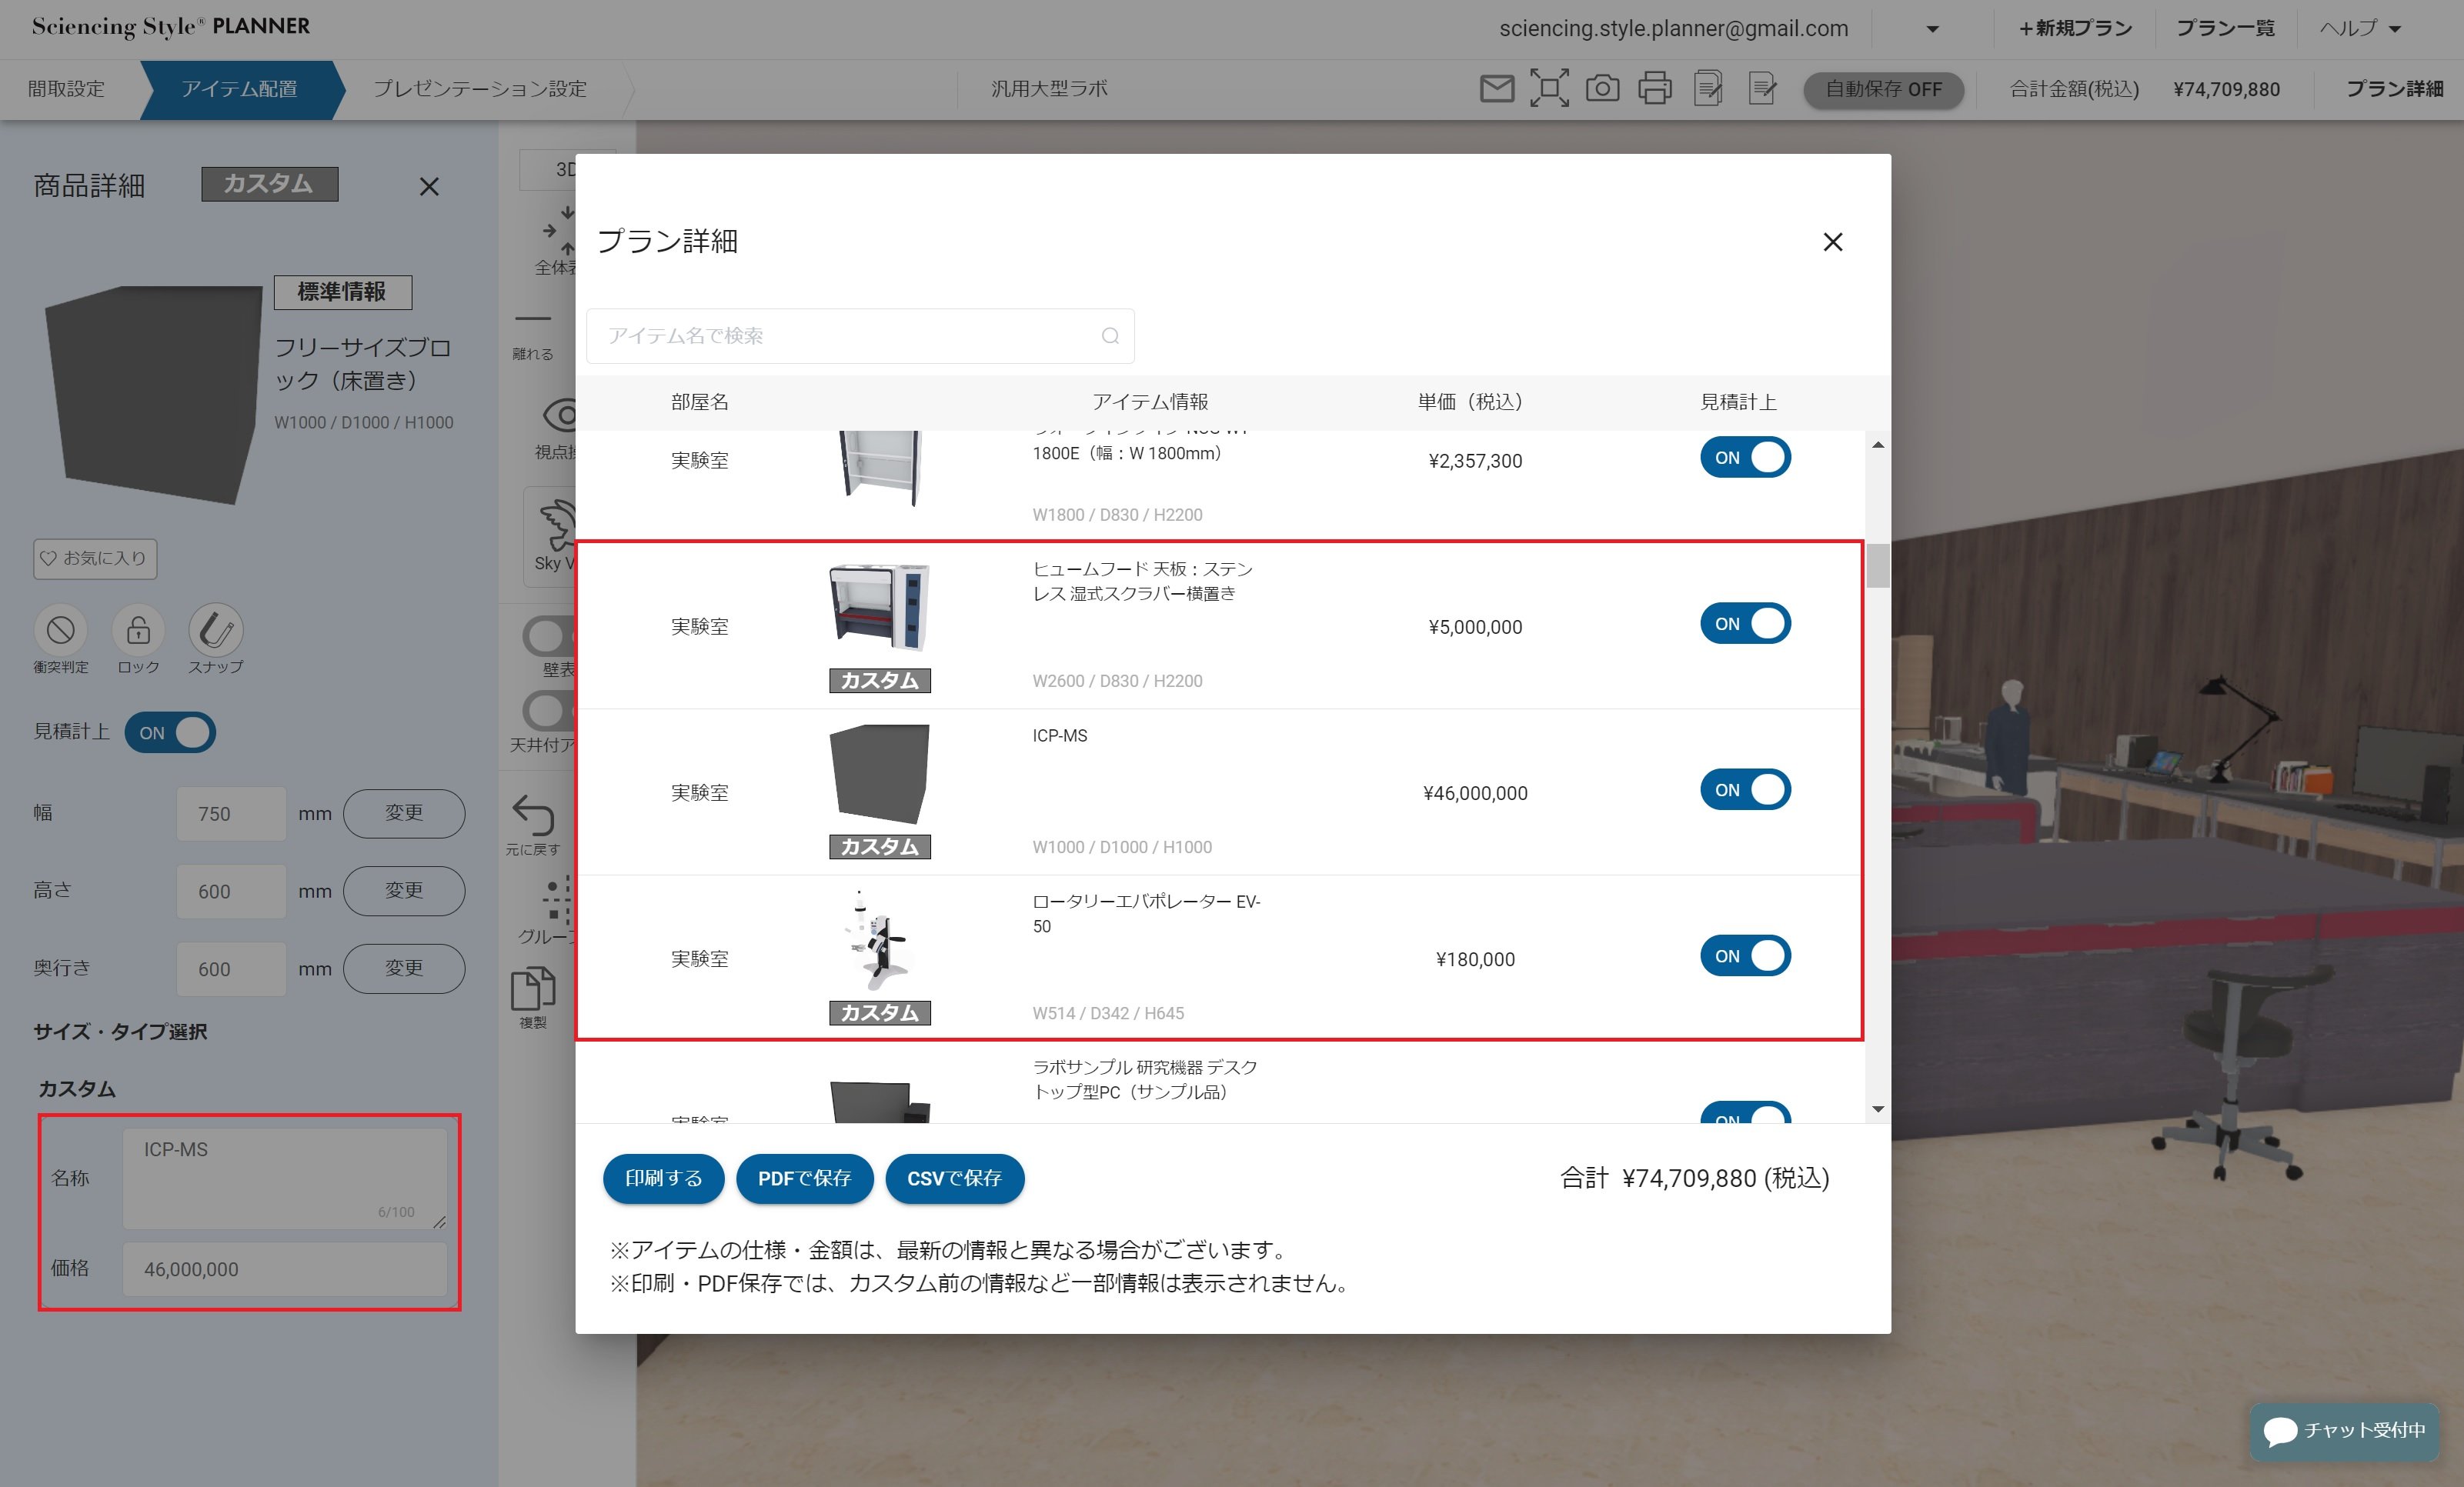Toggle 見積計上 switch for ICP-MS row
The image size is (2464, 1487).
click(1745, 790)
